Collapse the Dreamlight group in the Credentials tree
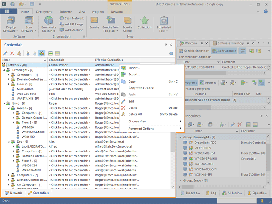Screen dimensions: 272x204 tap(4, 70)
